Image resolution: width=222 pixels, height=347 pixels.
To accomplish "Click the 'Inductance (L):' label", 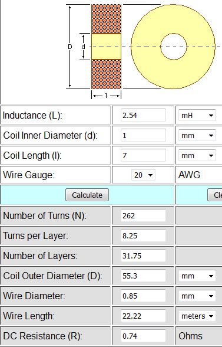I will coord(32,116).
